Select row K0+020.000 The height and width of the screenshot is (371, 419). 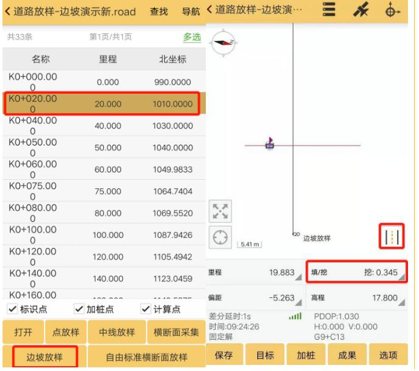pyautogui.click(x=104, y=104)
